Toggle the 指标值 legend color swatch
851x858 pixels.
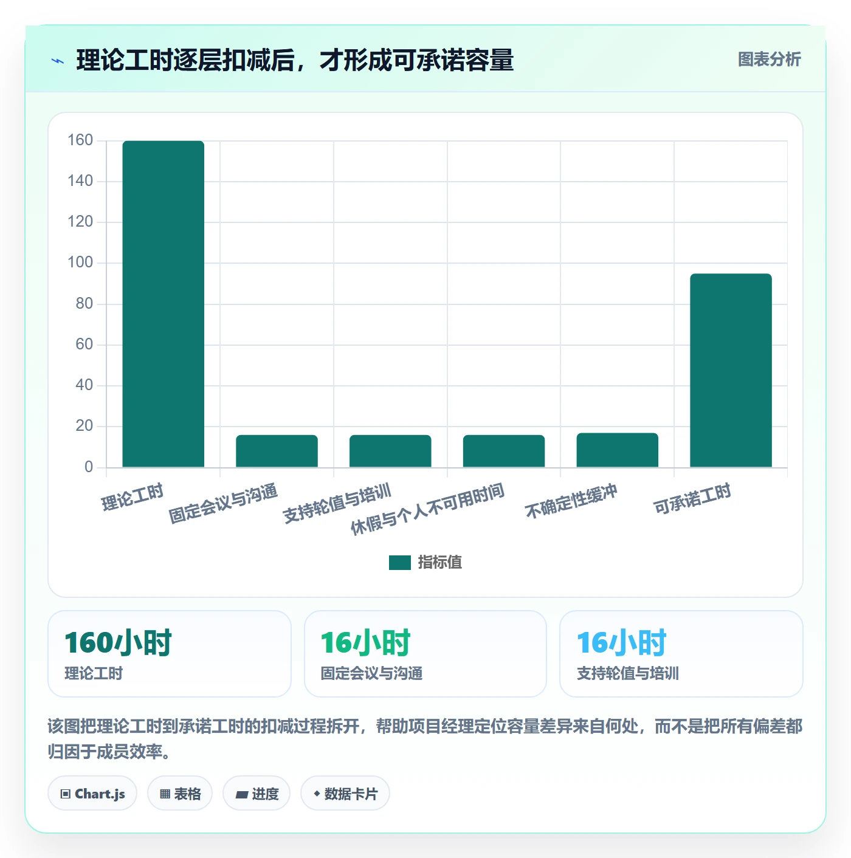tap(400, 563)
